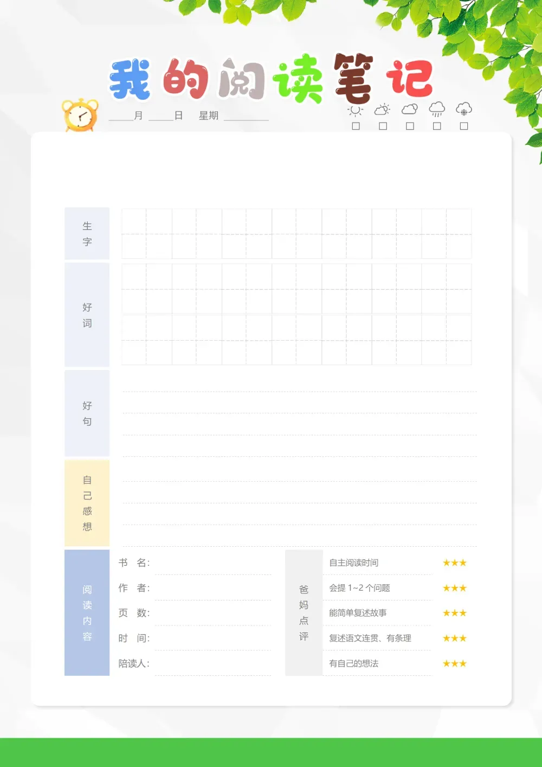
Task: Click the sunny weather icon
Action: pos(356,110)
